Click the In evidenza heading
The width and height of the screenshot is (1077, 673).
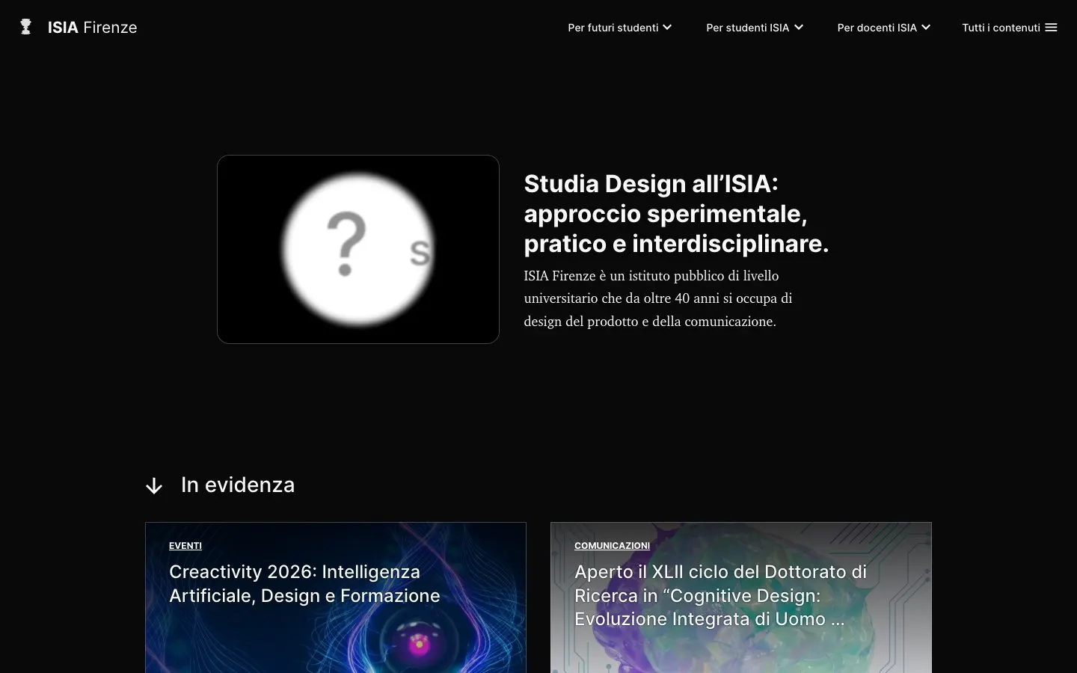pos(238,485)
